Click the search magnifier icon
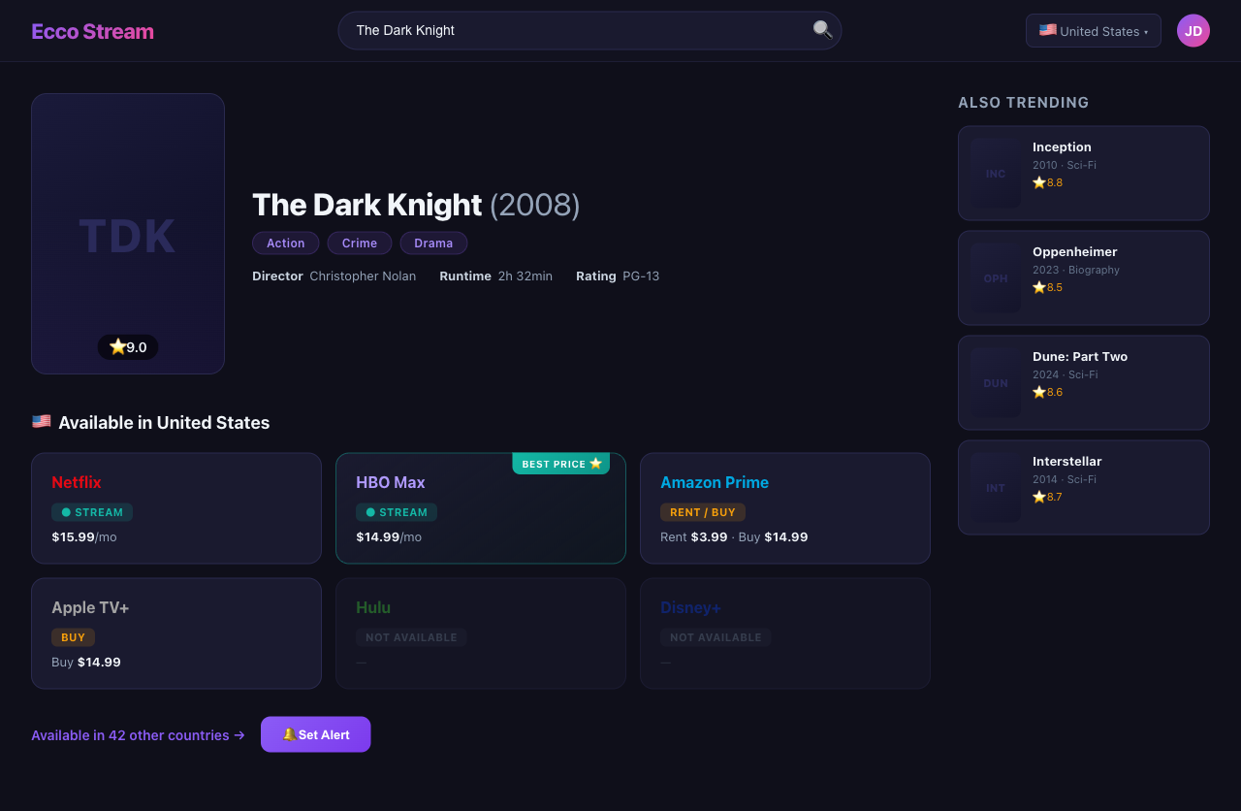The width and height of the screenshot is (1241, 811). point(822,30)
